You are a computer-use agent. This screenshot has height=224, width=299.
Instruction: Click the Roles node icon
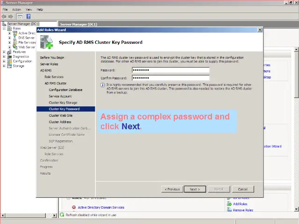(x=9, y=28)
